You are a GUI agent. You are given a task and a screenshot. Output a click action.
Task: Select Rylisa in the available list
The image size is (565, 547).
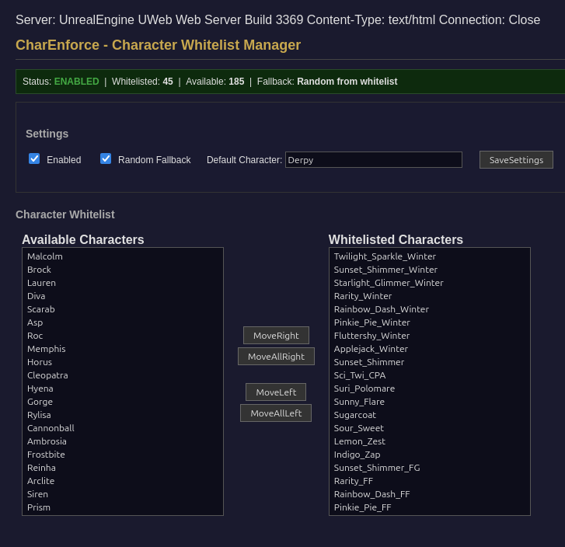click(x=123, y=415)
